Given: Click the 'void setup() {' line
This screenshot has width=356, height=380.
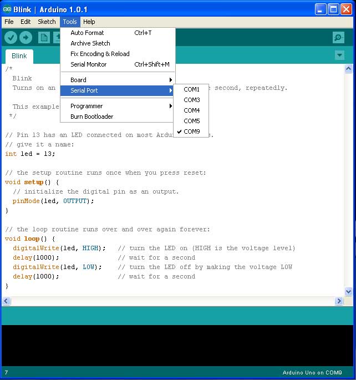Looking at the screenshot, I should click(32, 183).
